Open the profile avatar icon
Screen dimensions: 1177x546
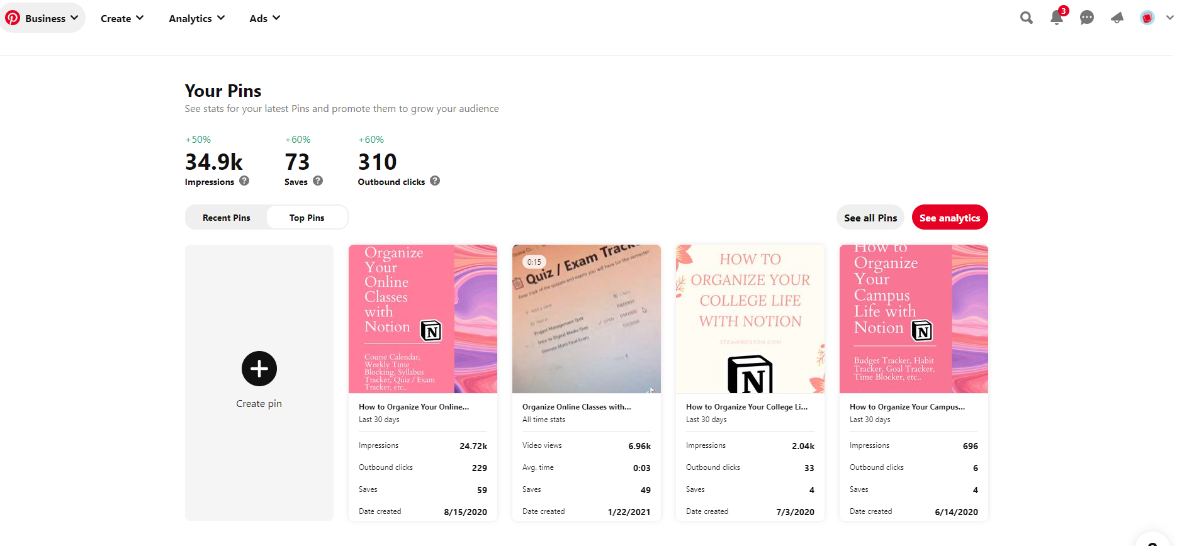(1147, 18)
